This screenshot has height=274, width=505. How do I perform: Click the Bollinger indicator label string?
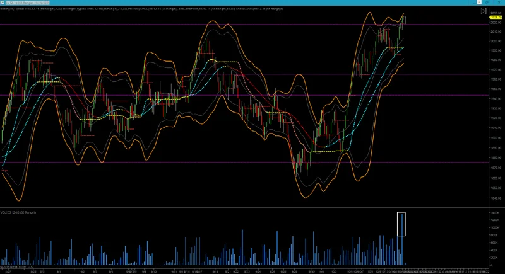click(141, 9)
